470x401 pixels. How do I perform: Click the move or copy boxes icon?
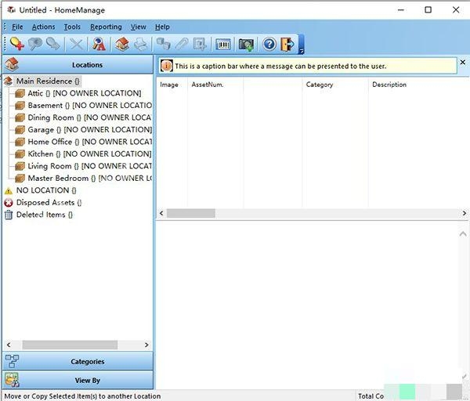point(164,44)
